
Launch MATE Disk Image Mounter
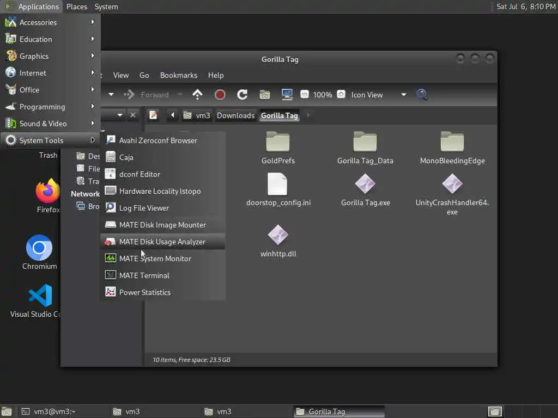point(163,225)
